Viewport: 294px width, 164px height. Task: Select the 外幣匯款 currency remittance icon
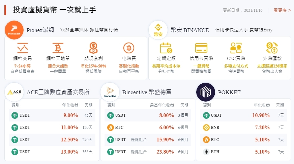[x=272, y=48]
